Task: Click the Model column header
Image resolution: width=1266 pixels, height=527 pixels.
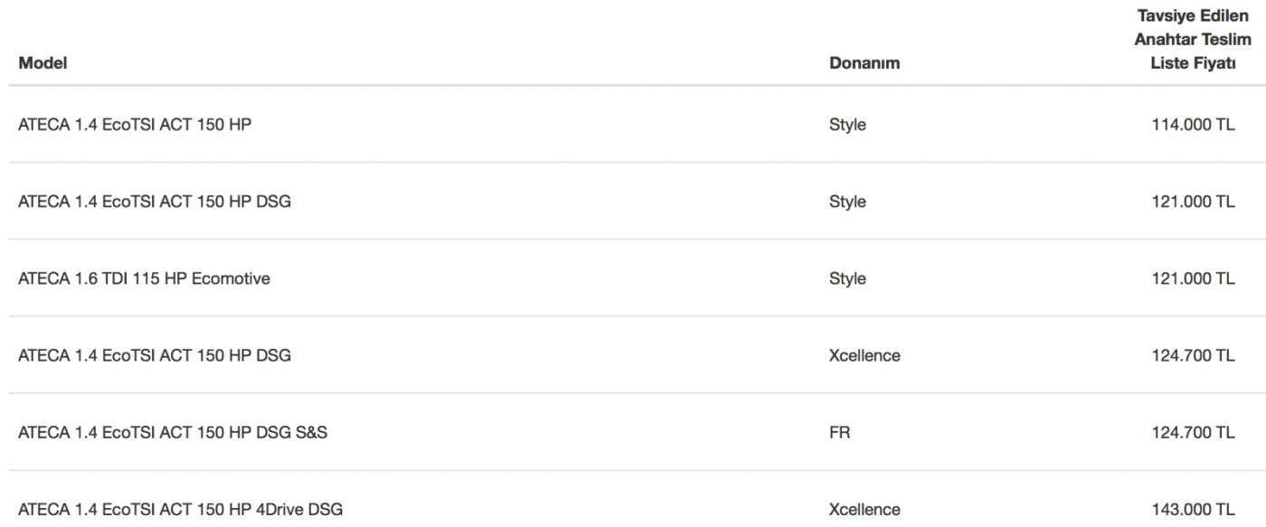Action: point(43,63)
